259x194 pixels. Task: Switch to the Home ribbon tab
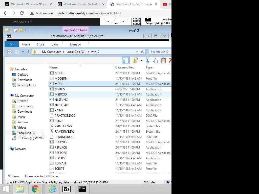pyautogui.click(x=26, y=44)
